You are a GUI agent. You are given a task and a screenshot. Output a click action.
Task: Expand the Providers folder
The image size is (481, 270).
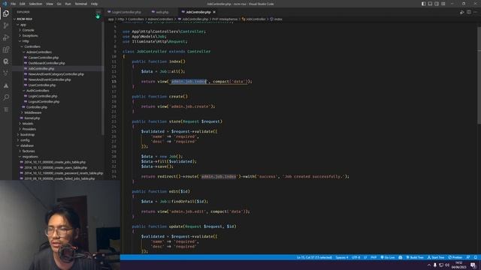(x=29, y=130)
